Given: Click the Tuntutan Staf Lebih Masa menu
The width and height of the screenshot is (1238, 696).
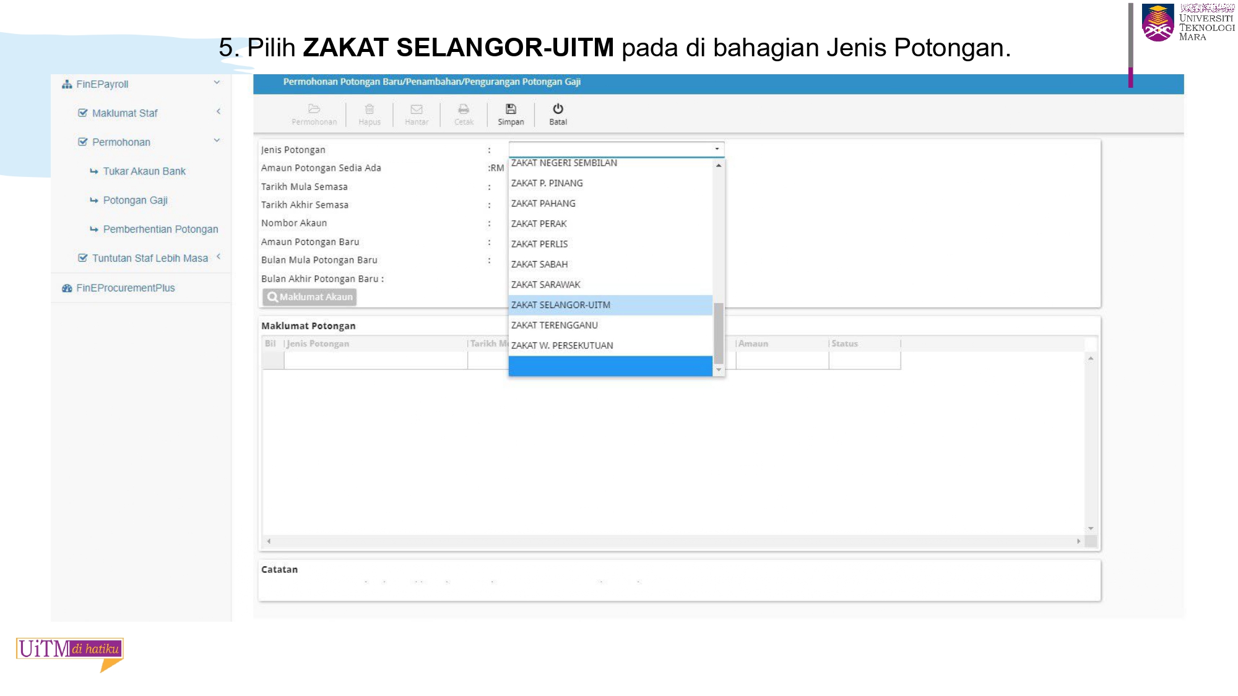Looking at the screenshot, I should coord(150,259).
